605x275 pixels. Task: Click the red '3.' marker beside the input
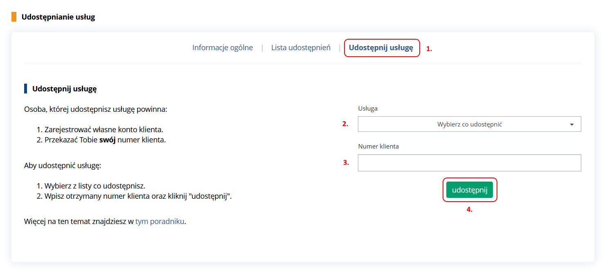pos(346,162)
